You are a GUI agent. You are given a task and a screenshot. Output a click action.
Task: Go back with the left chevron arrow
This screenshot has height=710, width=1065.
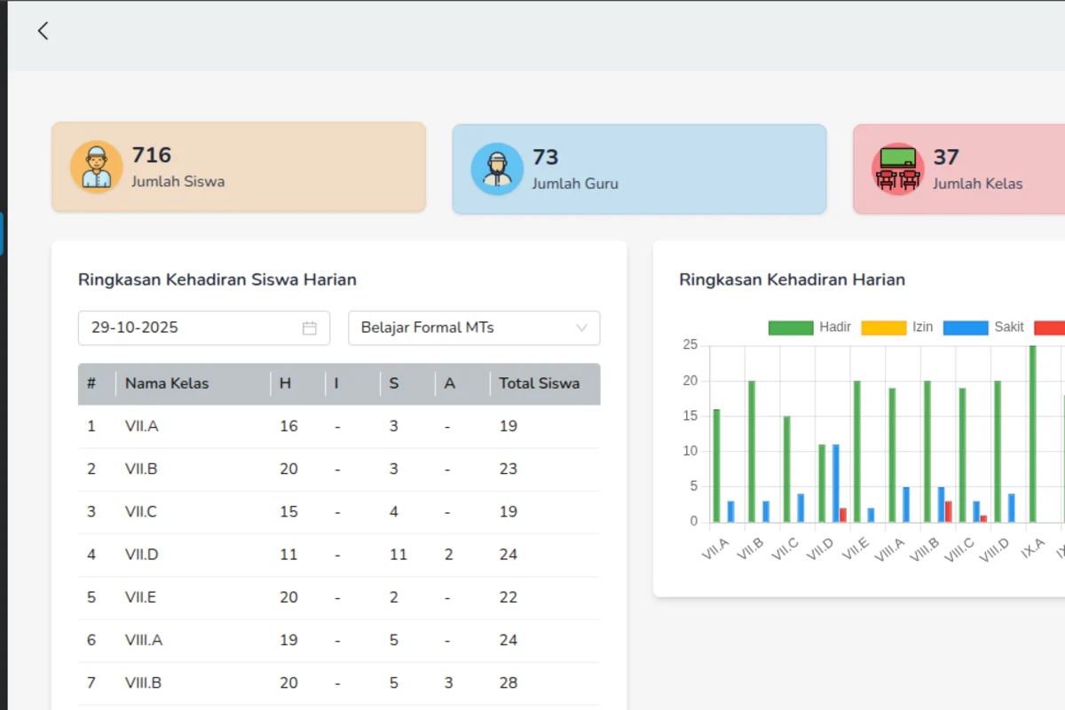pos(43,31)
